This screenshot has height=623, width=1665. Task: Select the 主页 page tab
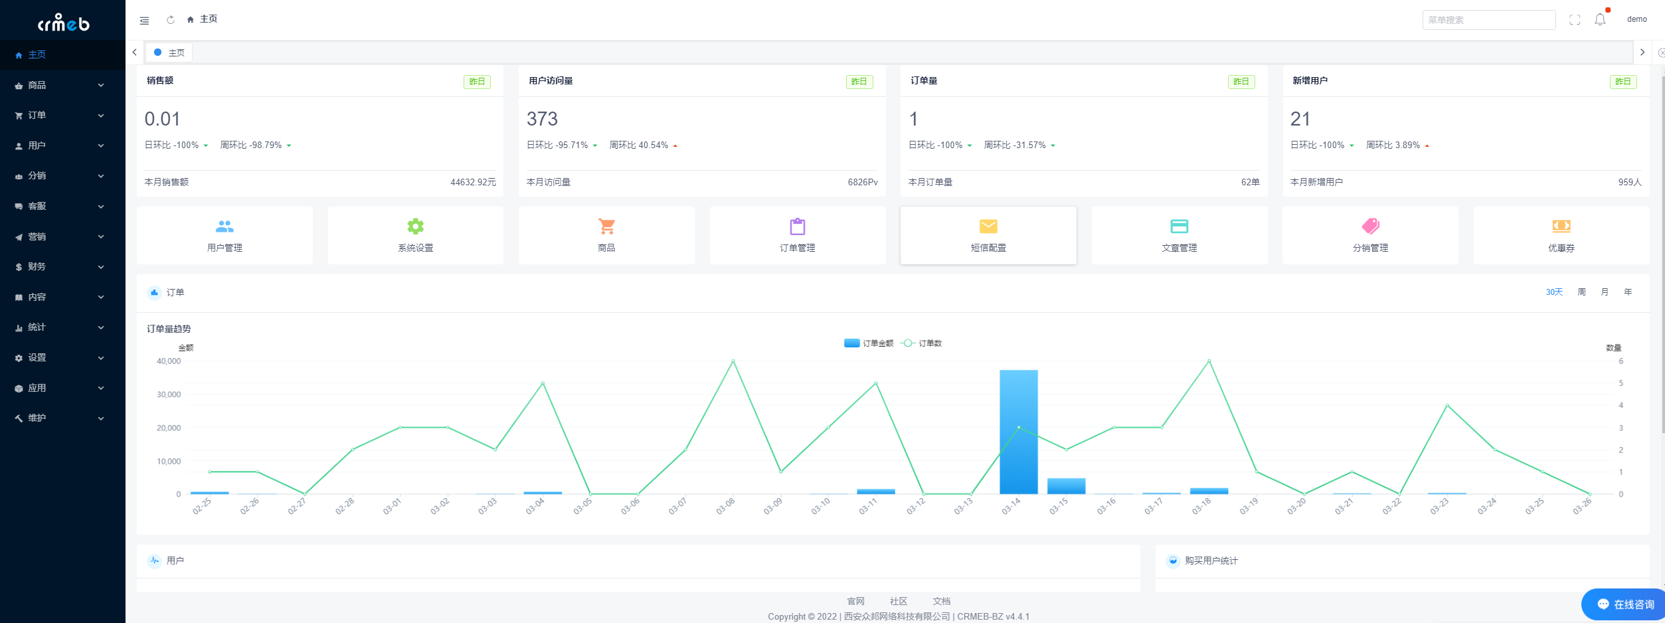coord(169,52)
